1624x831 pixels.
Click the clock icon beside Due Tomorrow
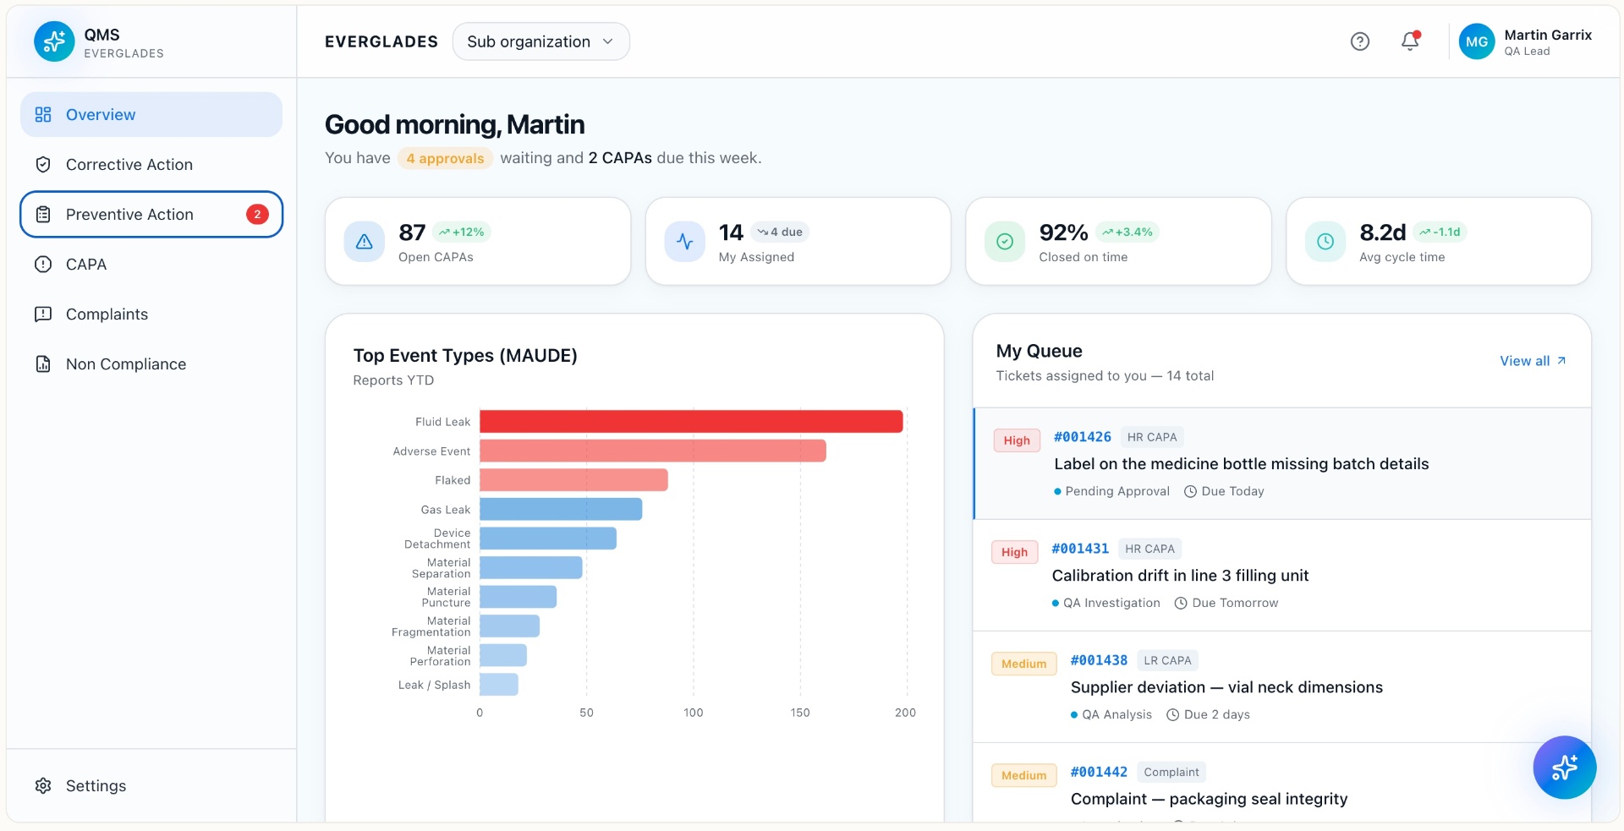point(1181,603)
